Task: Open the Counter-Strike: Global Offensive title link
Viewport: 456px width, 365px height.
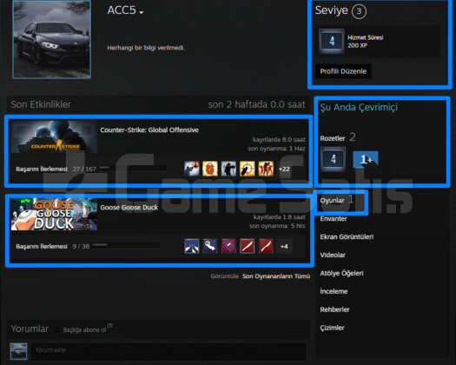Action: (x=149, y=130)
